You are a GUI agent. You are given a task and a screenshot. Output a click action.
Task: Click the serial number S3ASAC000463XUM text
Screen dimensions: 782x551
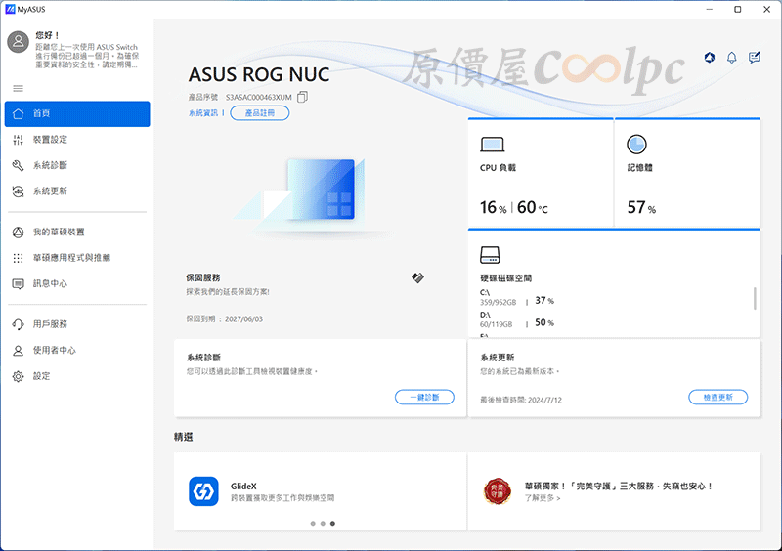258,98
